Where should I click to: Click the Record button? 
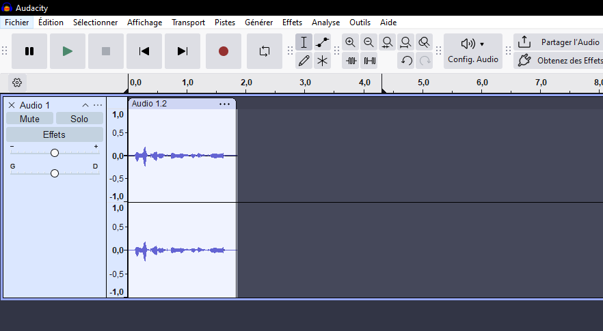223,51
